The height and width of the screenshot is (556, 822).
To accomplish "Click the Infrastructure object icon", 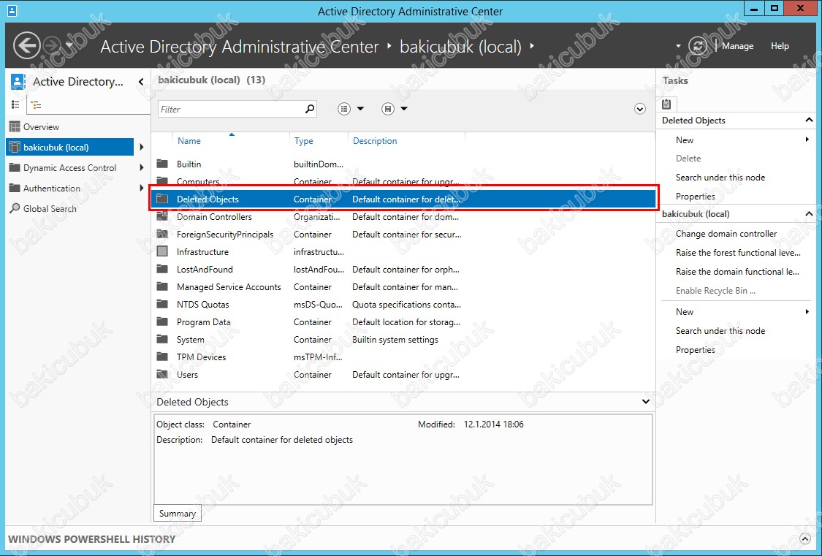I will [x=162, y=251].
